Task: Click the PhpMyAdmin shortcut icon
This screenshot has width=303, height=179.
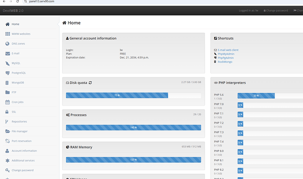Action: tap(215, 54)
